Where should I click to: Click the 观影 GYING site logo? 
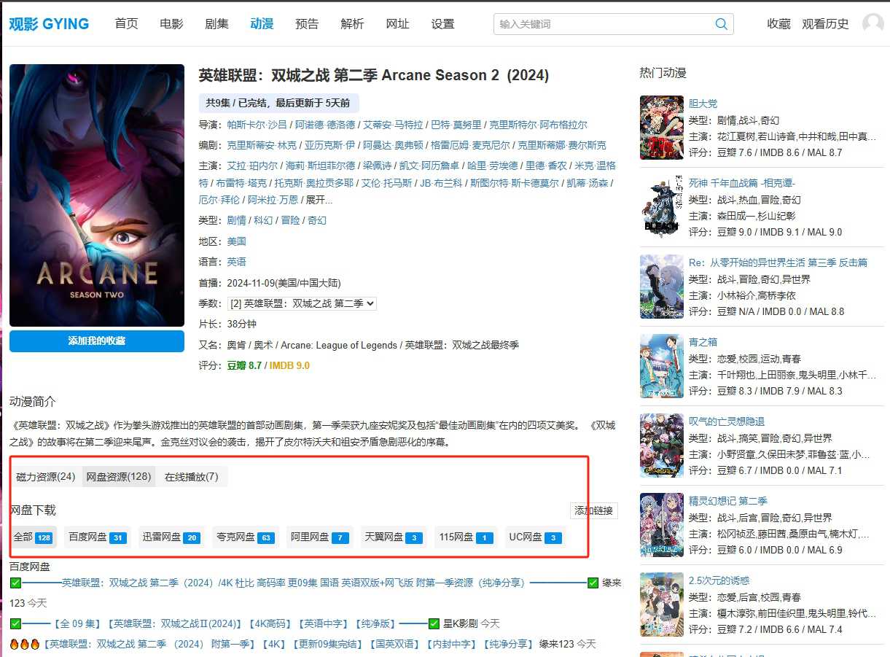click(49, 24)
